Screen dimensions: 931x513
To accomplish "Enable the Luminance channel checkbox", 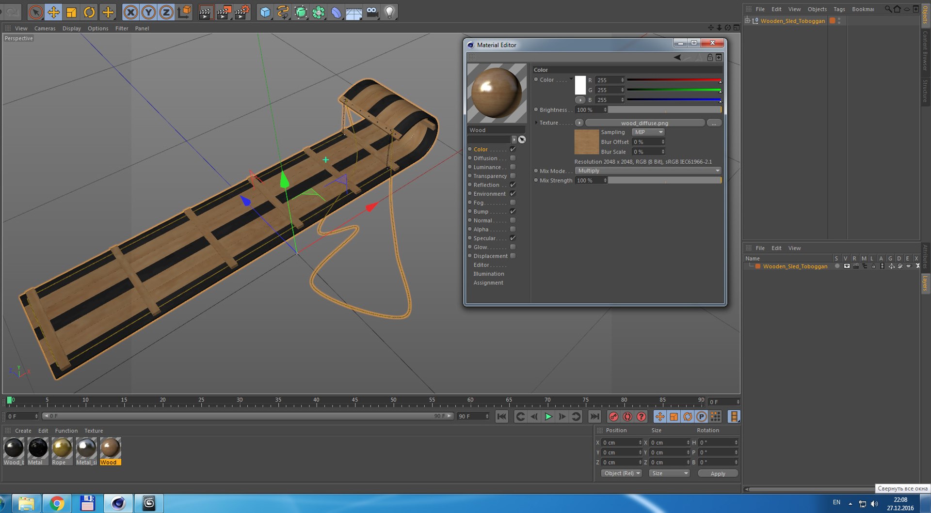I will click(513, 167).
